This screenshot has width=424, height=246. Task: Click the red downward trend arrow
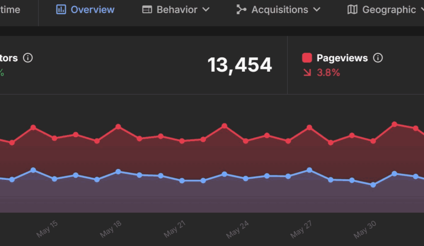pos(307,73)
